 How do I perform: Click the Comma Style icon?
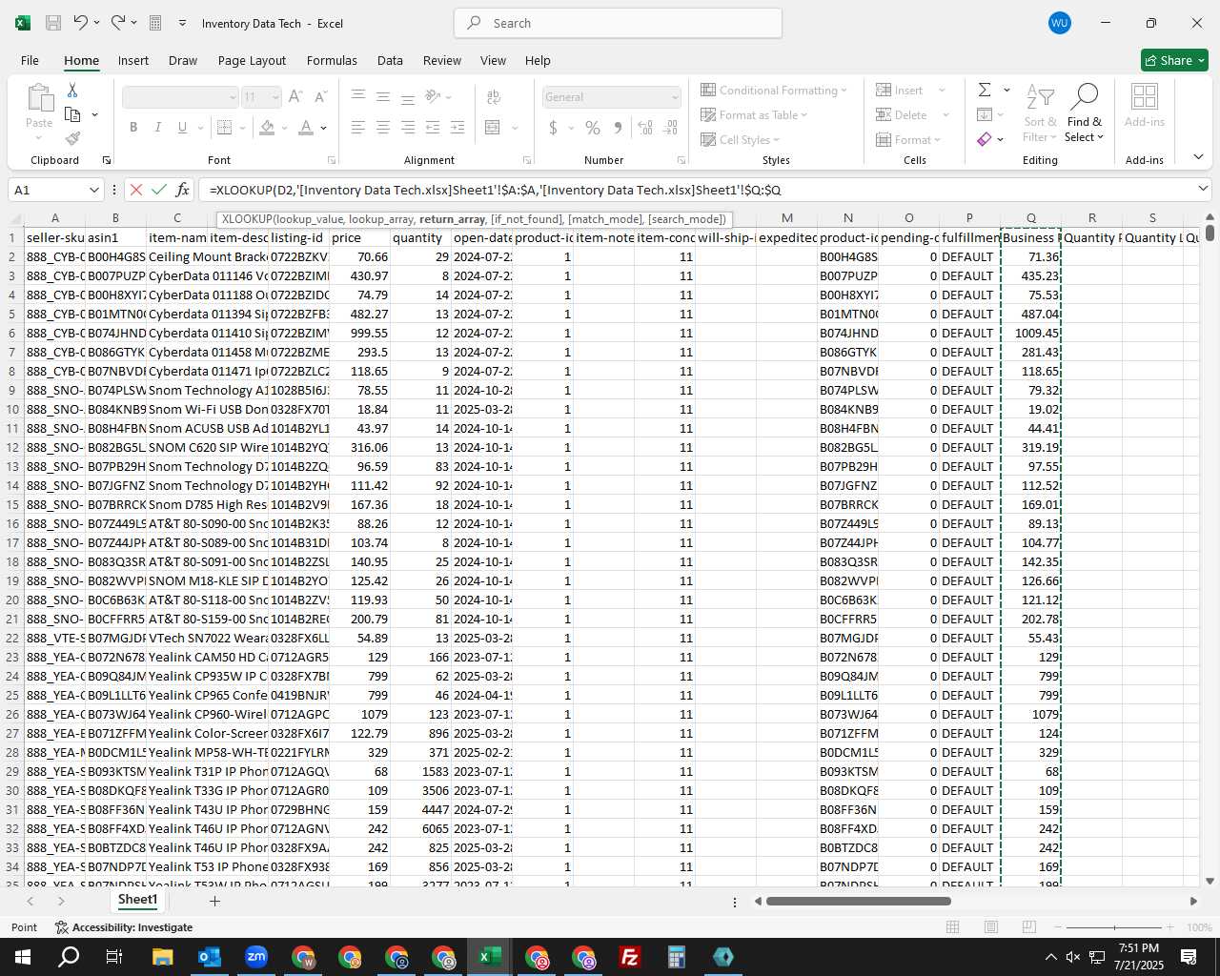pos(618,127)
